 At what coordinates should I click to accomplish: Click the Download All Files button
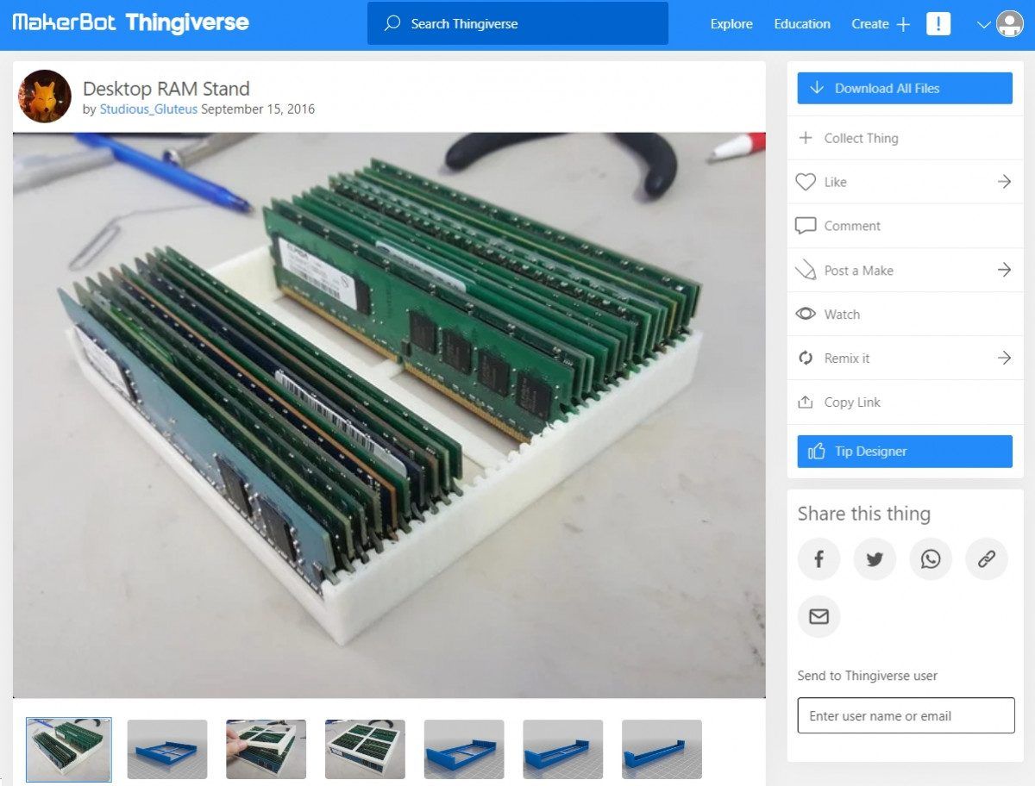click(905, 88)
